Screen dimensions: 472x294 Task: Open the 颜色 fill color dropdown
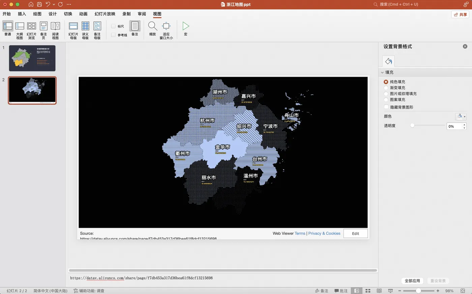point(461,116)
